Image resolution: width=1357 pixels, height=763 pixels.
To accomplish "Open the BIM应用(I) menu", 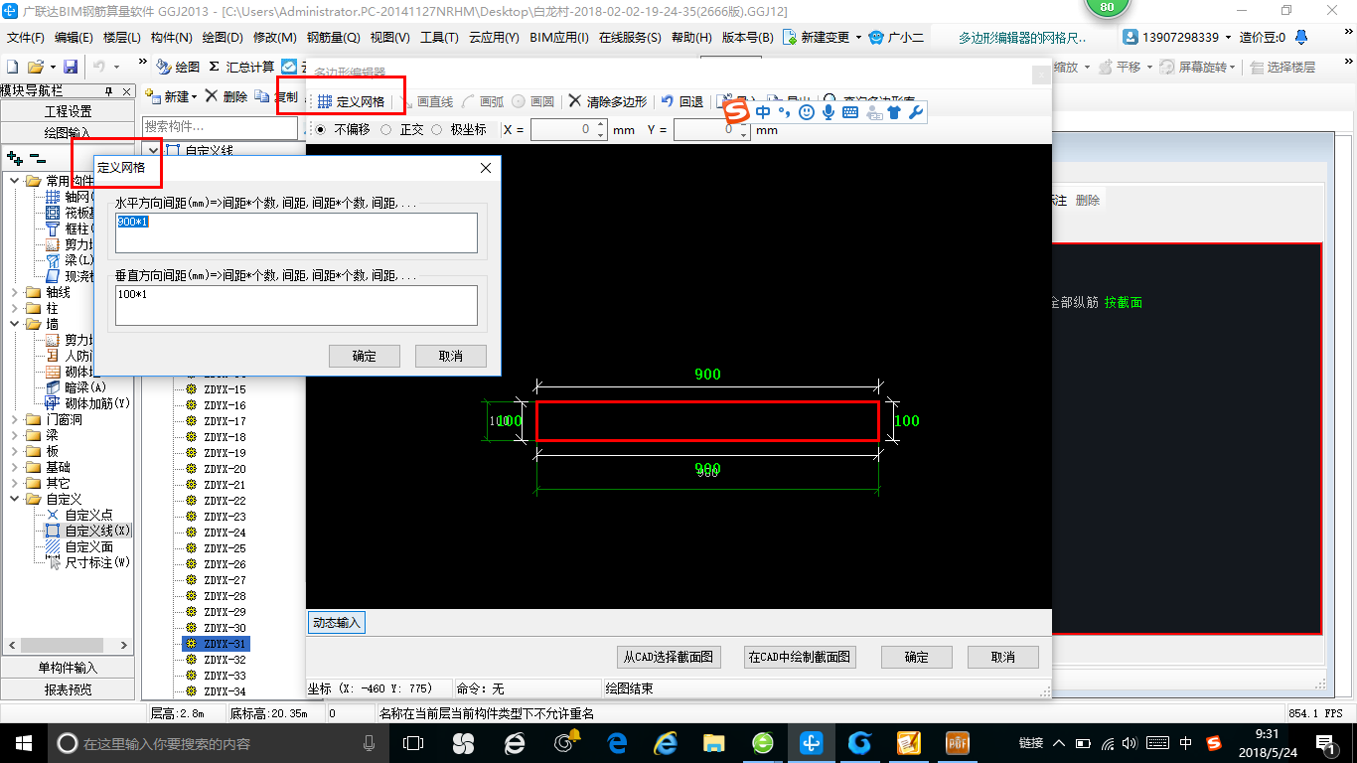I will (x=559, y=37).
